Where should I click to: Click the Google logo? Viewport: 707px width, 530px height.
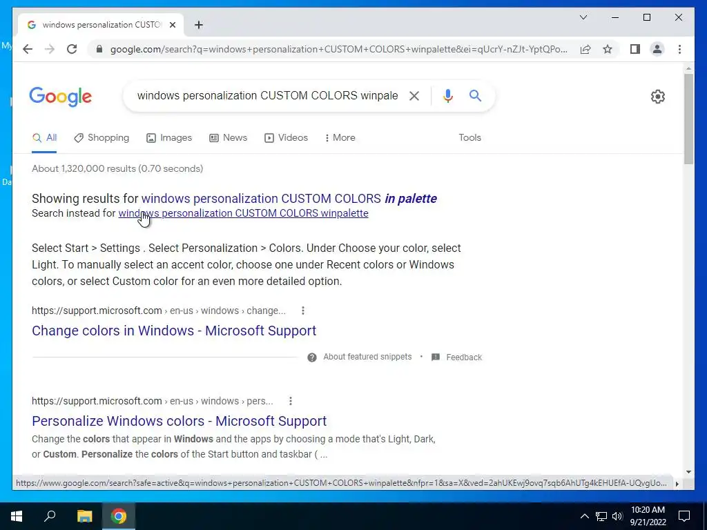pyautogui.click(x=61, y=97)
